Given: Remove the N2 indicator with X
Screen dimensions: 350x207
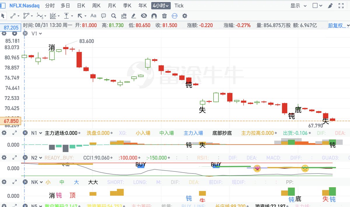Looking at the screenshot, I should 25,158.
